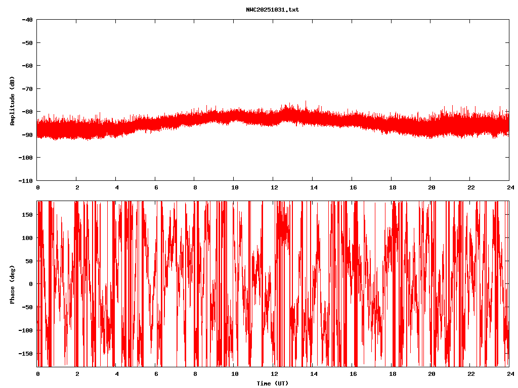This screenshot has height=388, width=518.
Task: Click the Phase (deg) axis label
Action: (12, 284)
